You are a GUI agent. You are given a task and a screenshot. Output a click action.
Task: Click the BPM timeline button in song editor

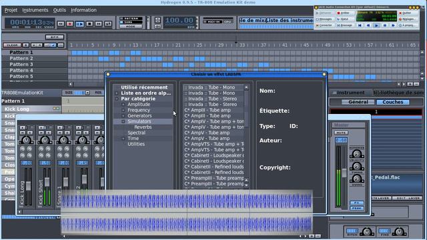(x=55, y=37)
